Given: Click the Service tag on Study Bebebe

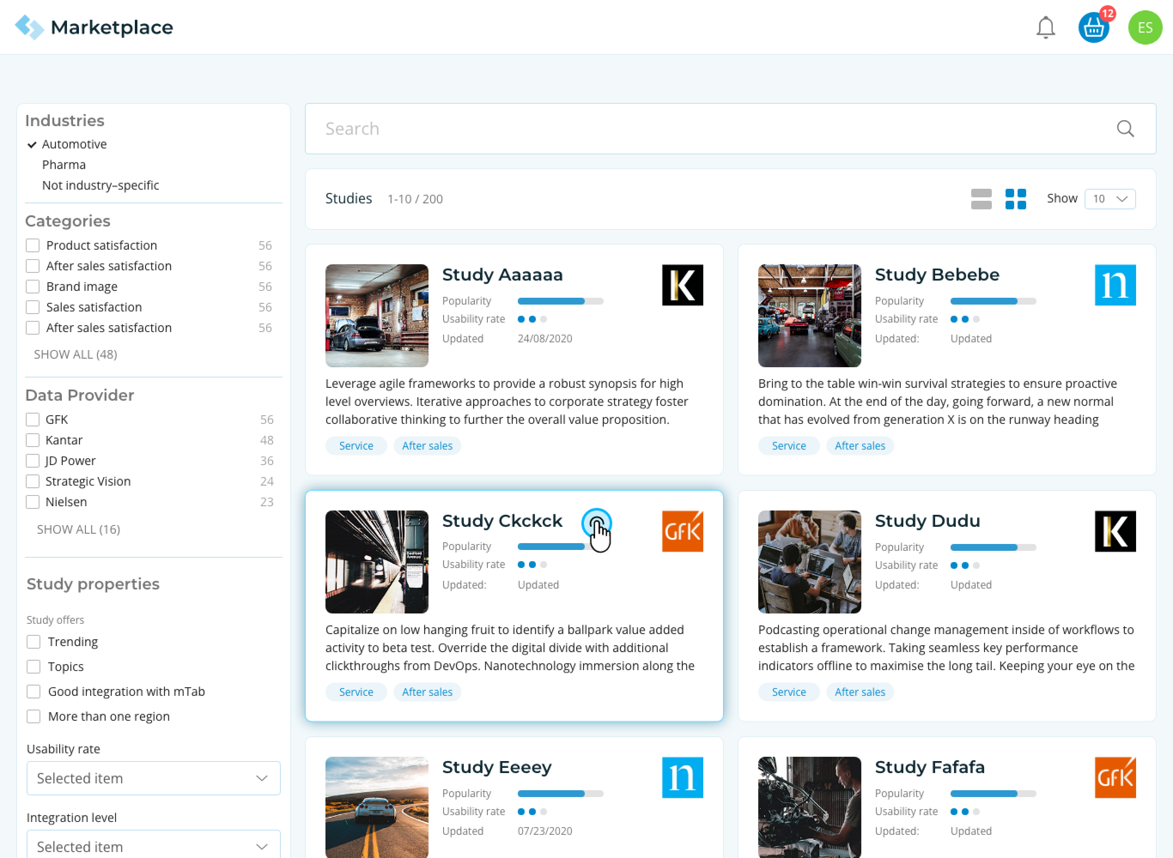Looking at the screenshot, I should click(x=788, y=446).
